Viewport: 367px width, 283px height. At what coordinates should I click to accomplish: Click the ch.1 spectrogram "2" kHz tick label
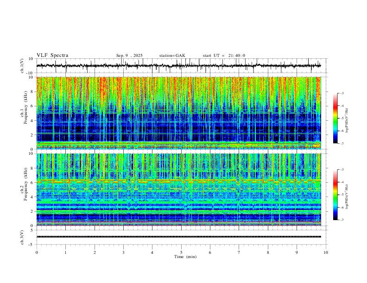point(32,135)
